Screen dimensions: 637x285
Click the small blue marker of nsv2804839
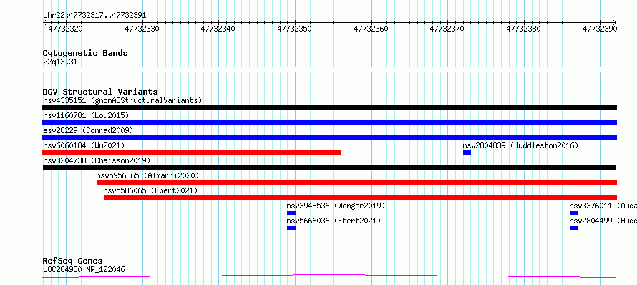[467, 153]
